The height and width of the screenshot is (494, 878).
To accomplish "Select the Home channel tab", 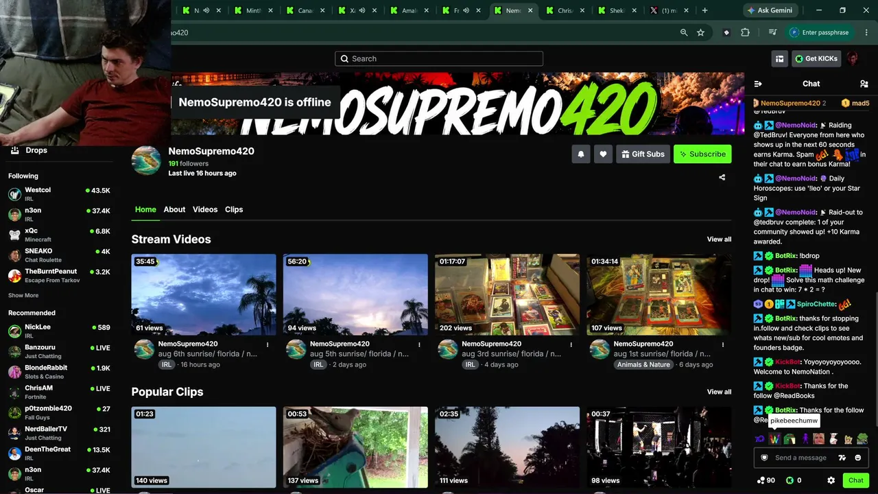I will pyautogui.click(x=145, y=209).
